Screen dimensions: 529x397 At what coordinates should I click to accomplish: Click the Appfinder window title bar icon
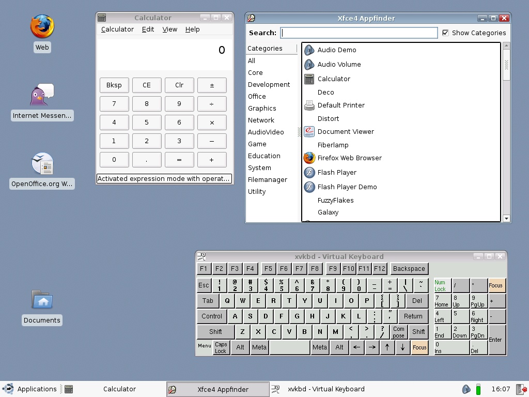pyautogui.click(x=251, y=18)
